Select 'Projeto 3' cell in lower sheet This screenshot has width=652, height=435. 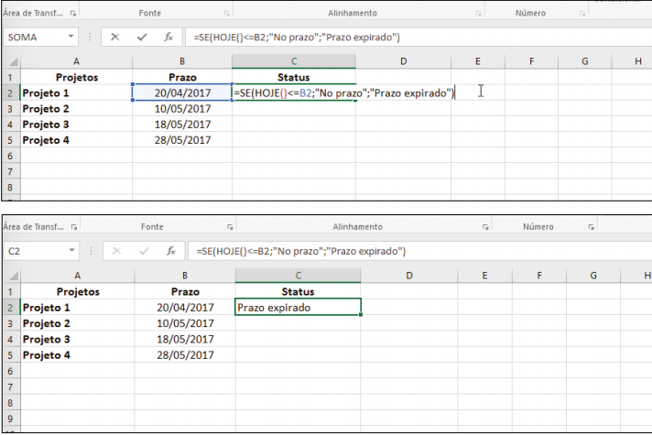point(76,339)
